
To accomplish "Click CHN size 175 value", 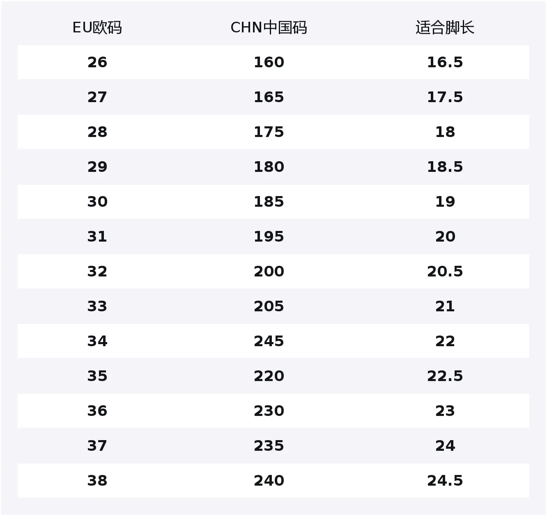I will pyautogui.click(x=269, y=132).
